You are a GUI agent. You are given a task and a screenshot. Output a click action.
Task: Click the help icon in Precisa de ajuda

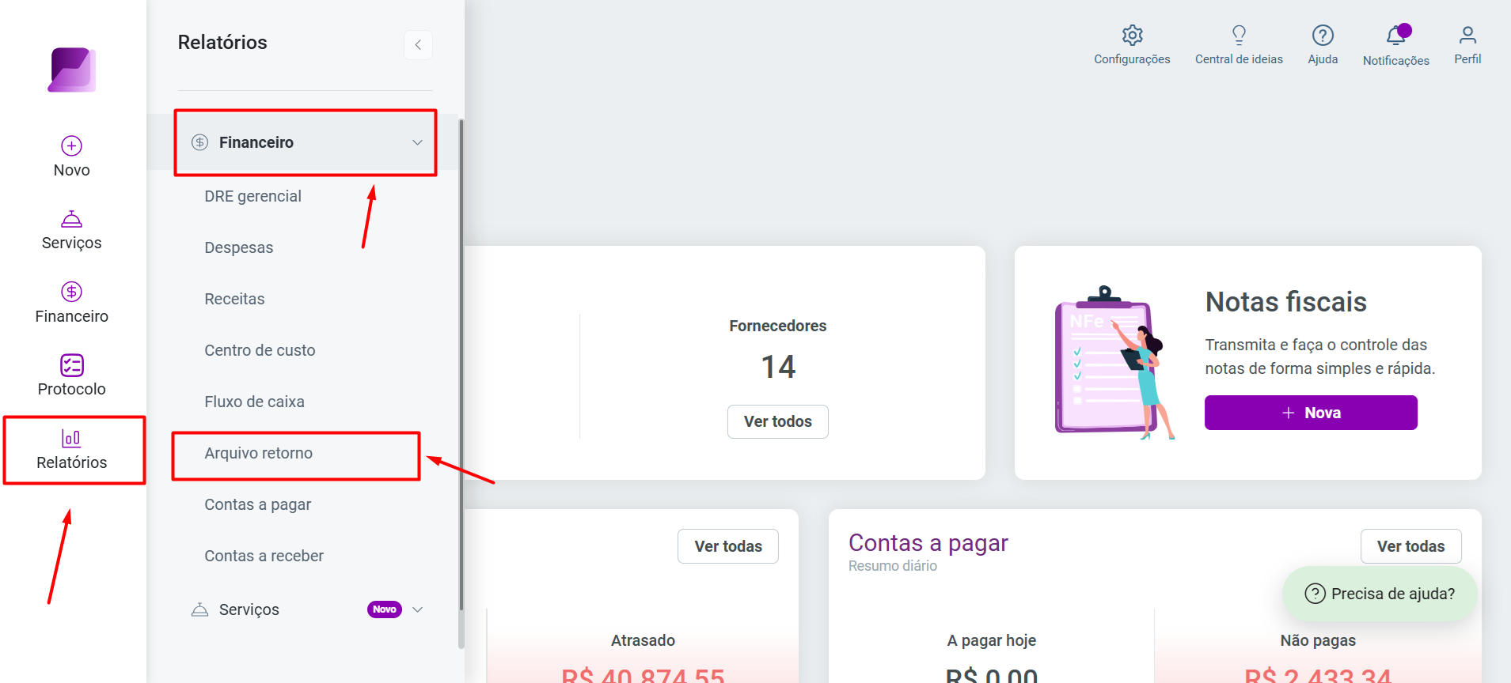[1315, 594]
